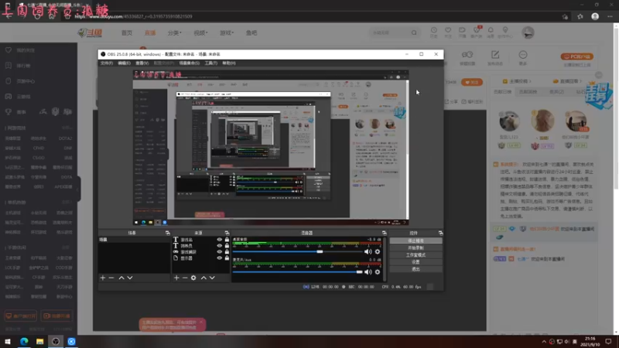
Task: Mute the desktop audio speaker icon
Action: [x=368, y=252]
